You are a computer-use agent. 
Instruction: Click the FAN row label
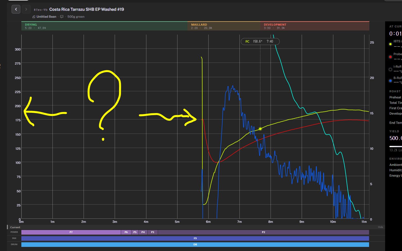coord(14,238)
